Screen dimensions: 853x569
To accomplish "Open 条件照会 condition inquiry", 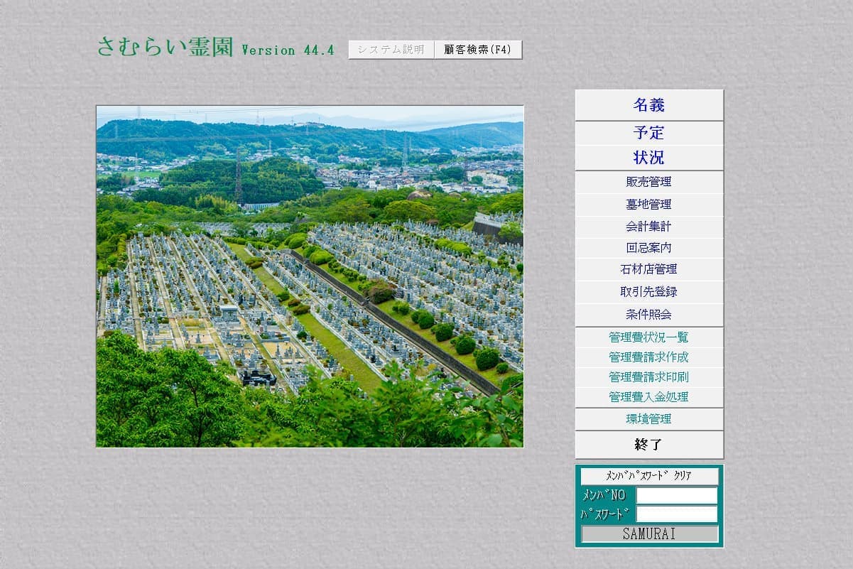I will 649,315.
